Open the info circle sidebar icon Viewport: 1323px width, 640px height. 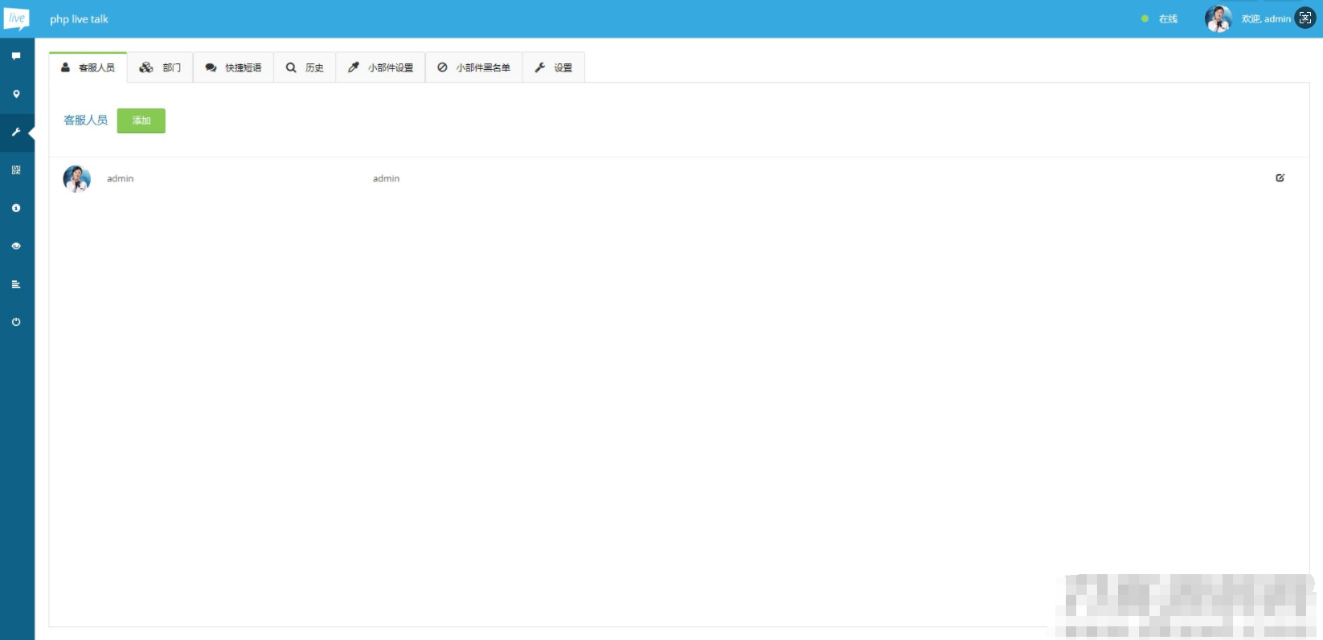tap(16, 208)
